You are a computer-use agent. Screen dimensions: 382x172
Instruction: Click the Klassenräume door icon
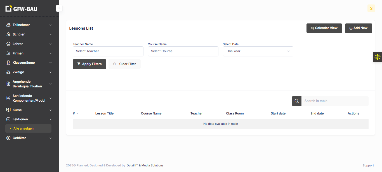(8, 63)
